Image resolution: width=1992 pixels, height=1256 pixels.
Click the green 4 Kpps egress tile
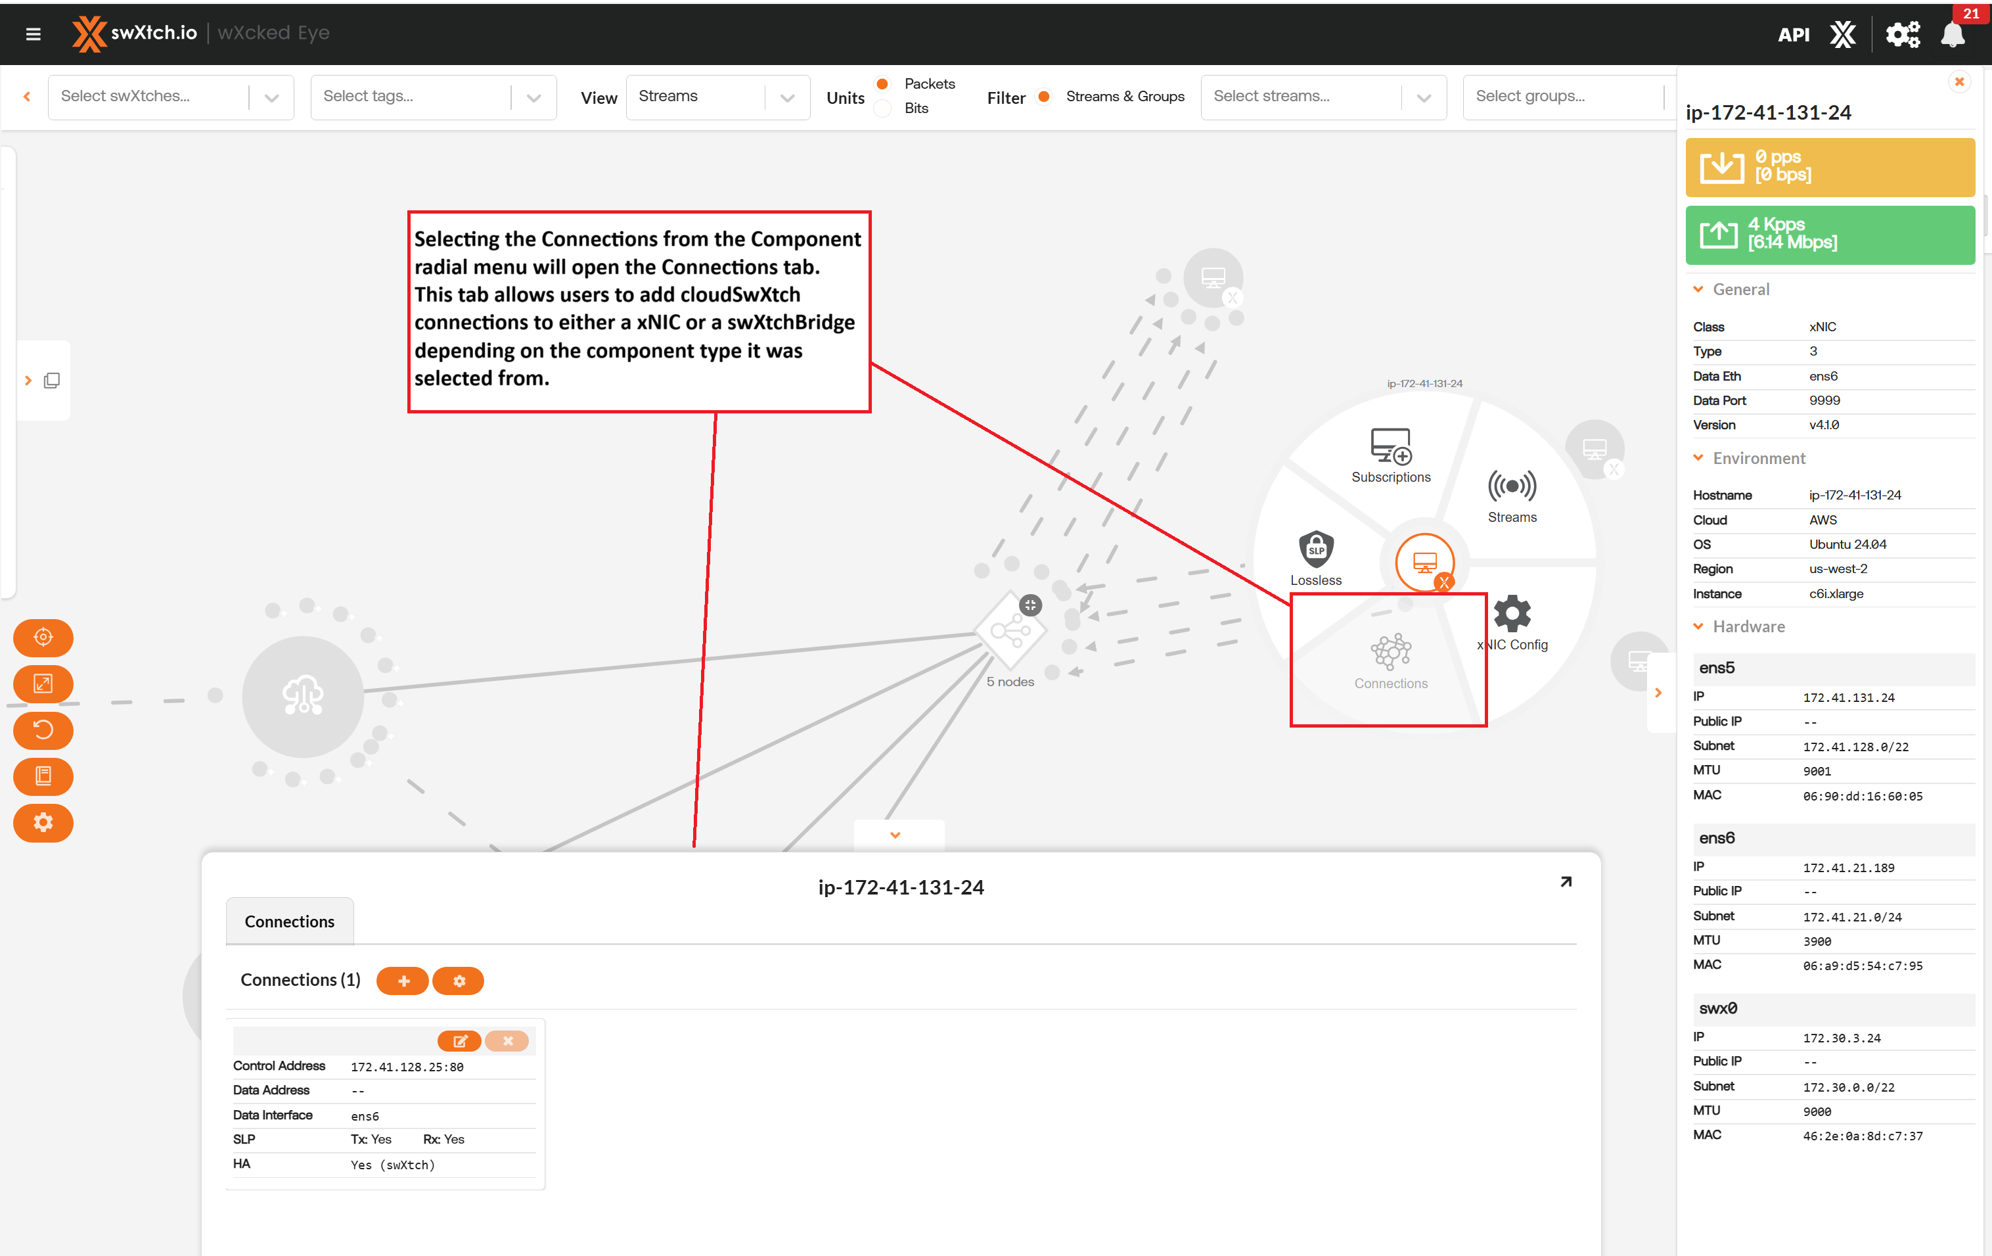coord(1829,234)
